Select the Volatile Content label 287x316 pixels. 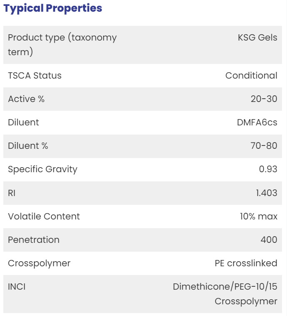[x=44, y=217]
